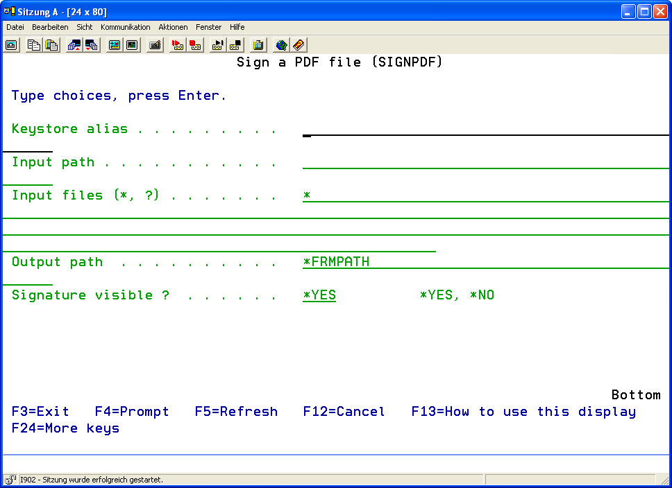Click the Print Screen toolbar icon
Viewport: 672px width, 488px height.
click(x=11, y=45)
